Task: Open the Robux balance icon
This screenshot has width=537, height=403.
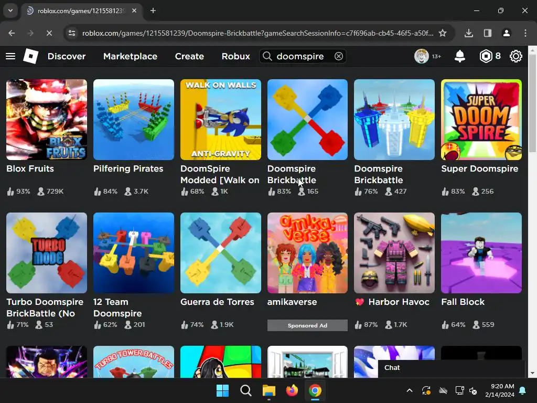Action: (x=486, y=56)
